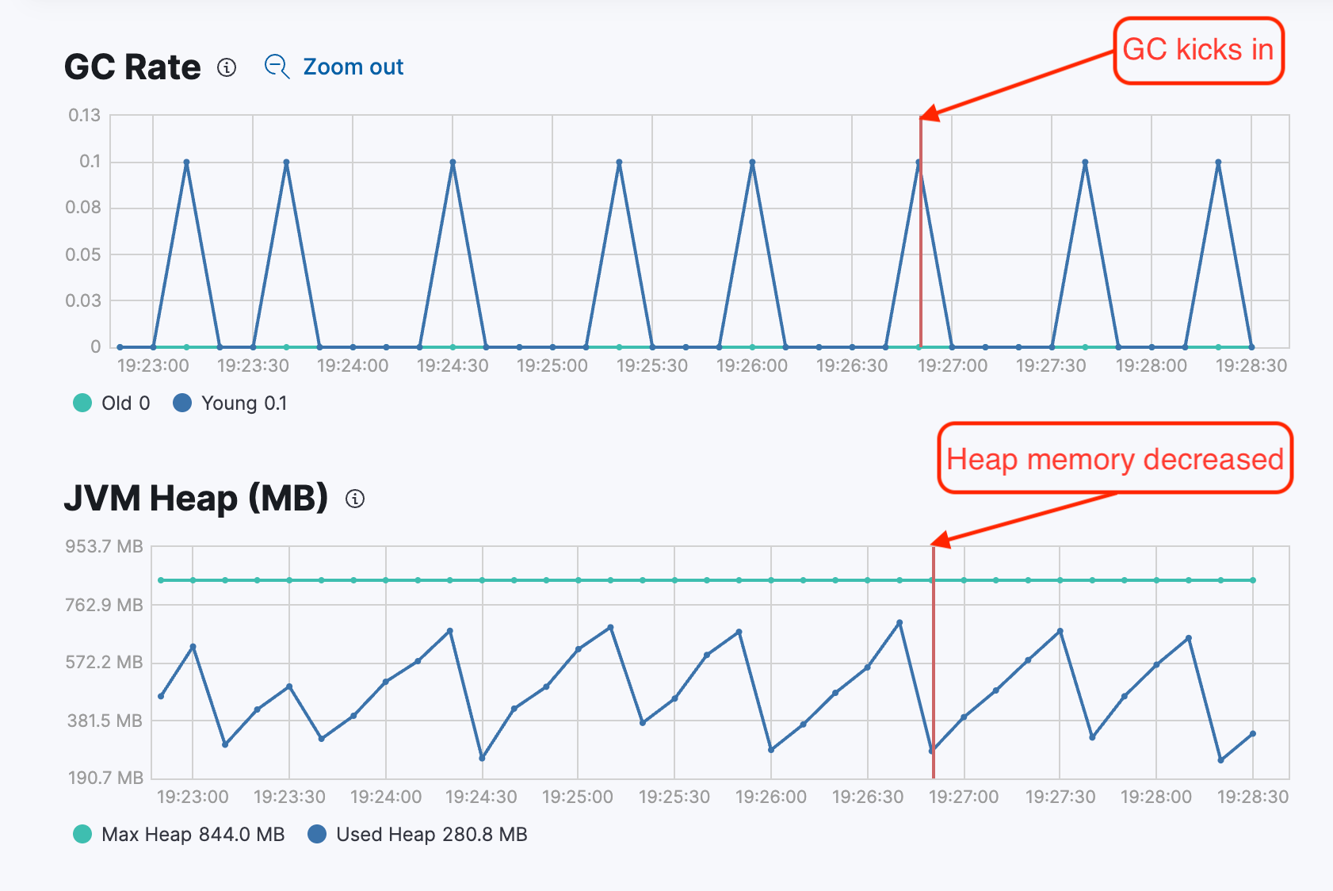Click the info icon beside JVM Heap (MB)

[357, 499]
